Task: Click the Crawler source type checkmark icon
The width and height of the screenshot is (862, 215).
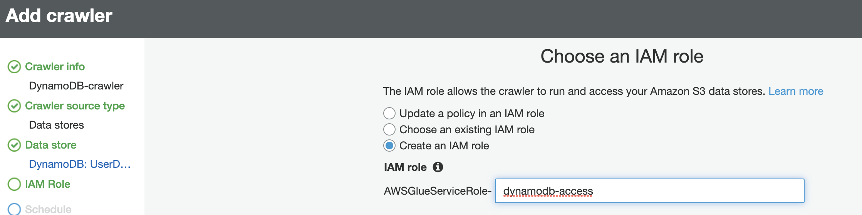Action: [14, 106]
